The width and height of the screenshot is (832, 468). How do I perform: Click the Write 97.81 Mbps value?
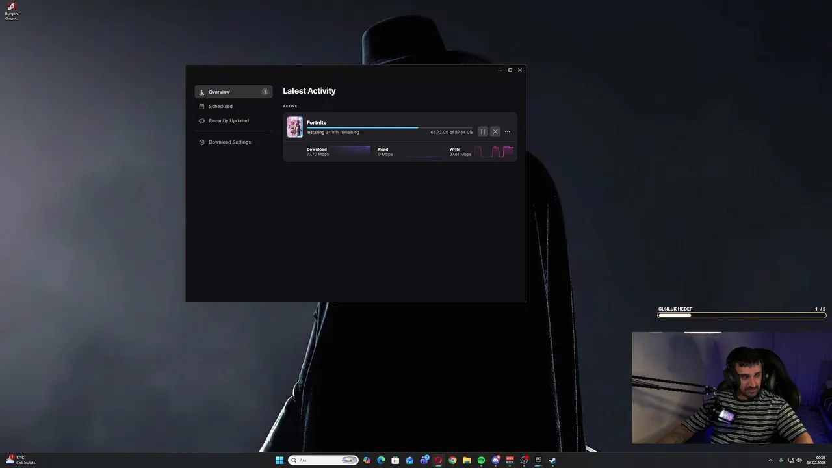point(460,155)
